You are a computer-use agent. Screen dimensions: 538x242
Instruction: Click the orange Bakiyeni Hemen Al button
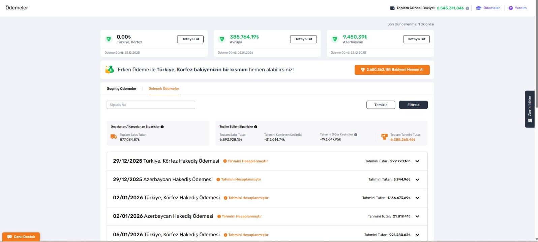click(x=392, y=70)
